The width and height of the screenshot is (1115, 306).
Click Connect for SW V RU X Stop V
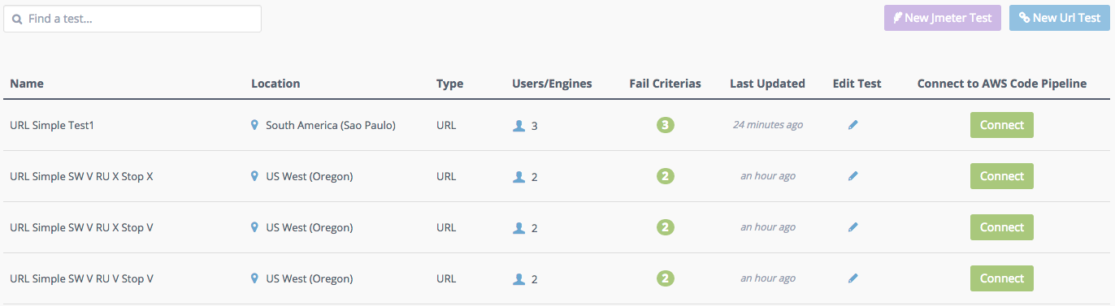pyautogui.click(x=1002, y=227)
